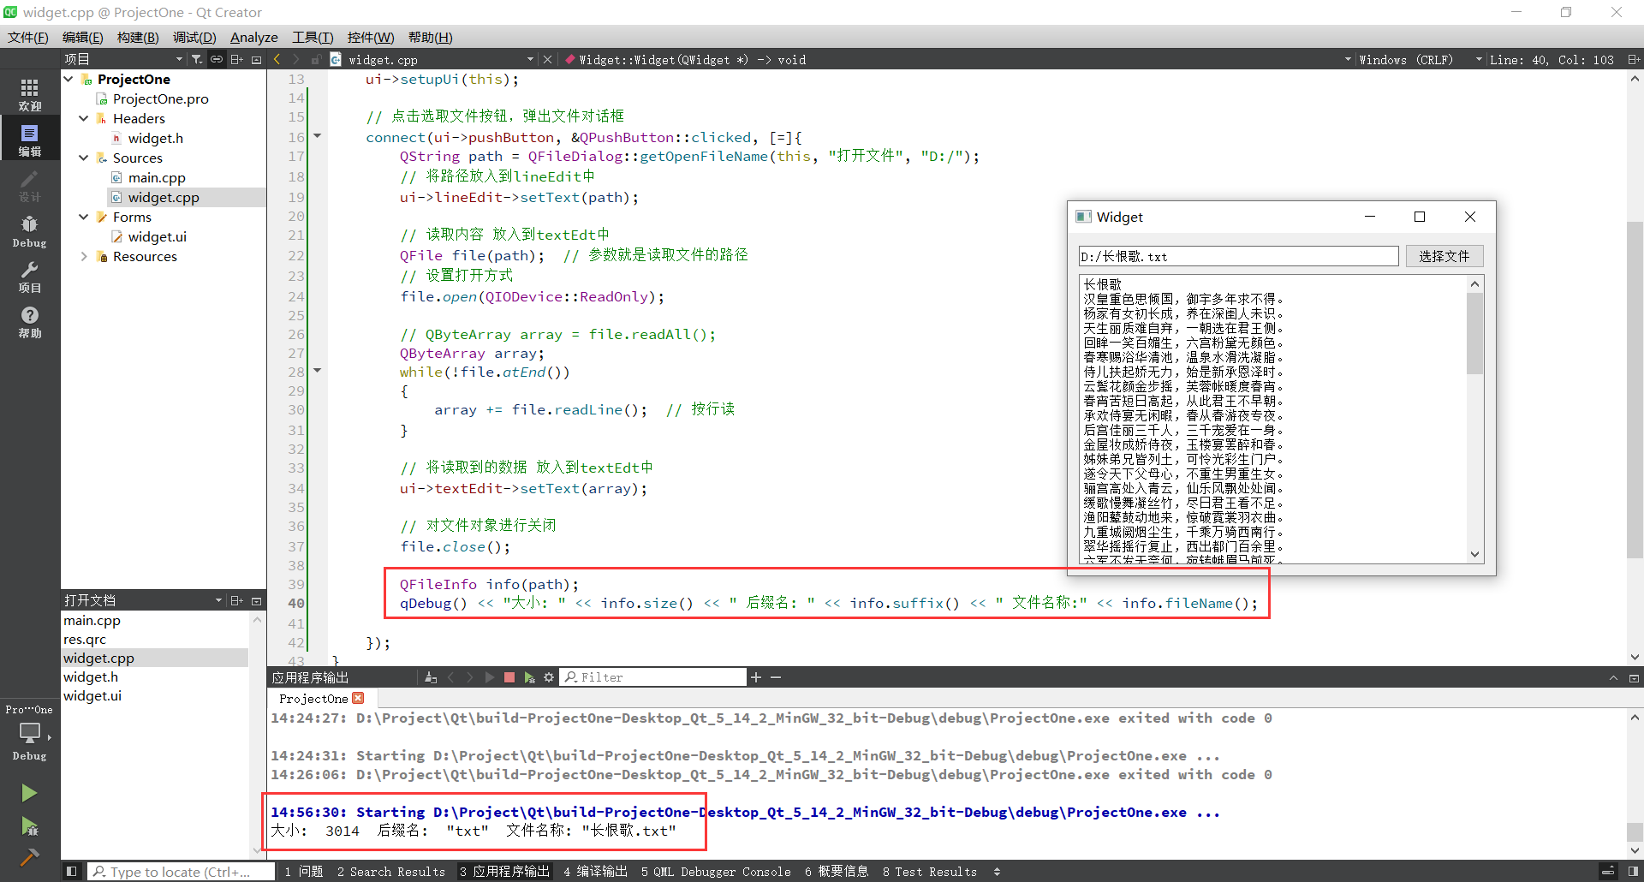This screenshot has width=1644, height=882.
Task: Start debugging with the bug play icon
Action: [29, 826]
